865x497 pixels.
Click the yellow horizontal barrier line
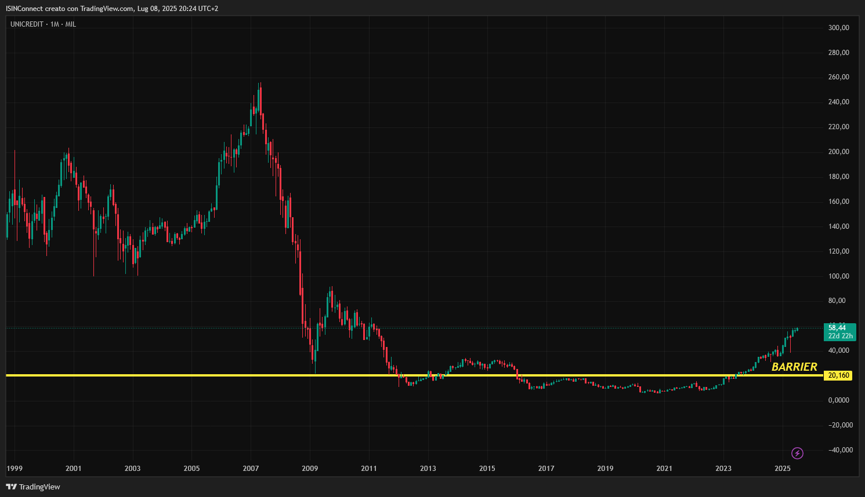pyautogui.click(x=414, y=375)
